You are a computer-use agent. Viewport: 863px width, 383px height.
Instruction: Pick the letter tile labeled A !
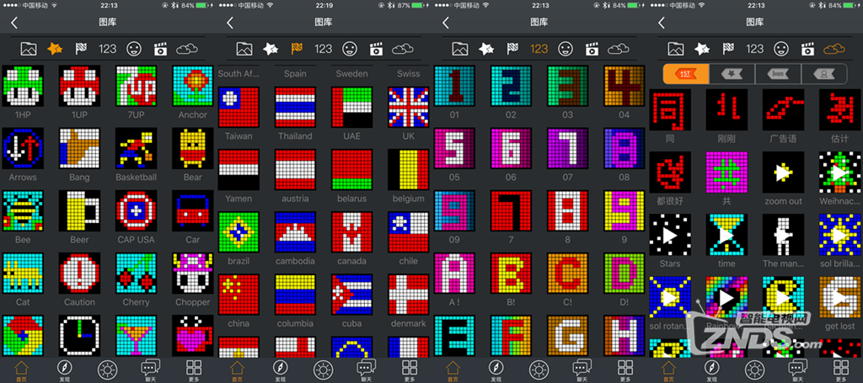[454, 273]
